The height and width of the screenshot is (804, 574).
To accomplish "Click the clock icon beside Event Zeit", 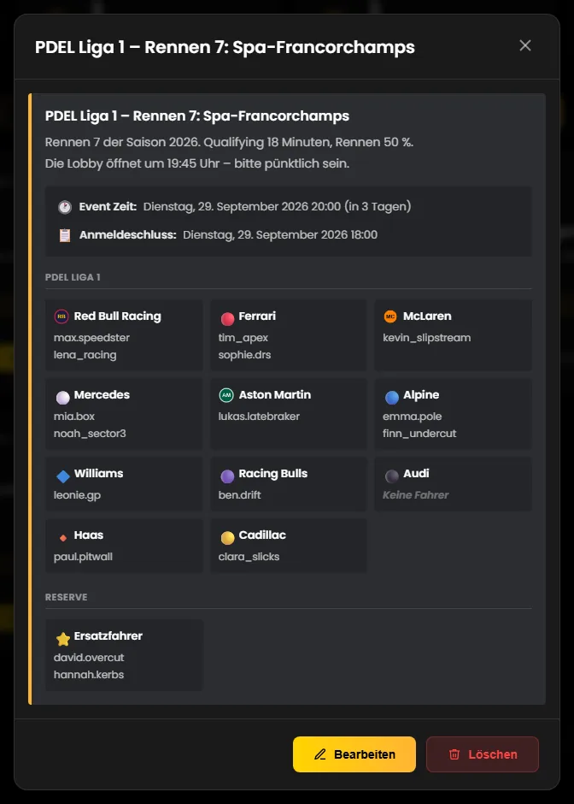I will pos(65,207).
